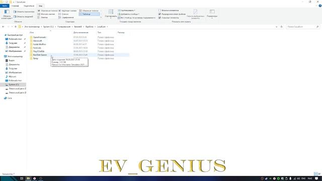
Task: Click Size all columns to fit
Action: tap(136, 18)
